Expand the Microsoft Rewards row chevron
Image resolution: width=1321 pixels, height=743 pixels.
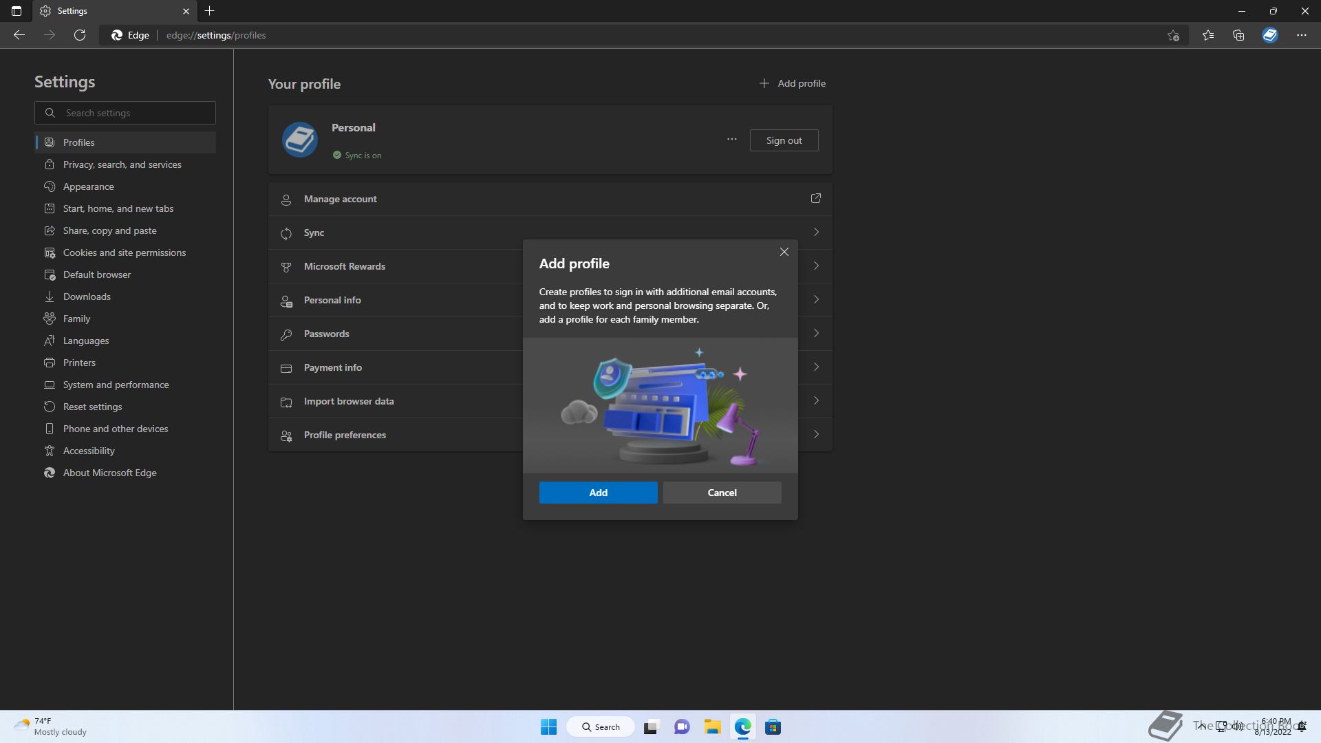pos(816,266)
